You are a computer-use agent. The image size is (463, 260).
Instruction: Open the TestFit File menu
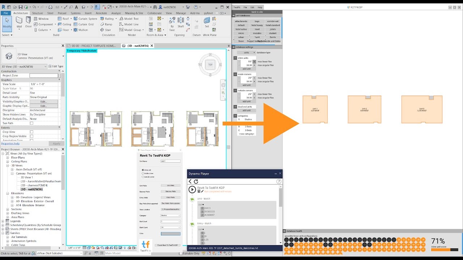click(245, 7)
